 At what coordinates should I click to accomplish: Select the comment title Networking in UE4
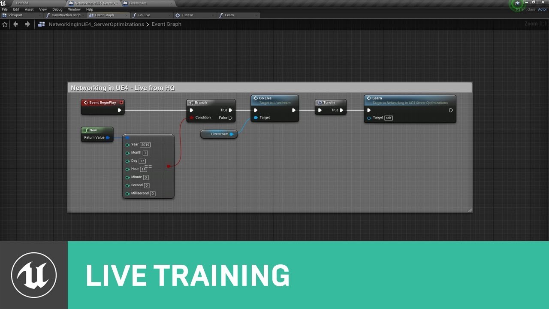(x=123, y=88)
